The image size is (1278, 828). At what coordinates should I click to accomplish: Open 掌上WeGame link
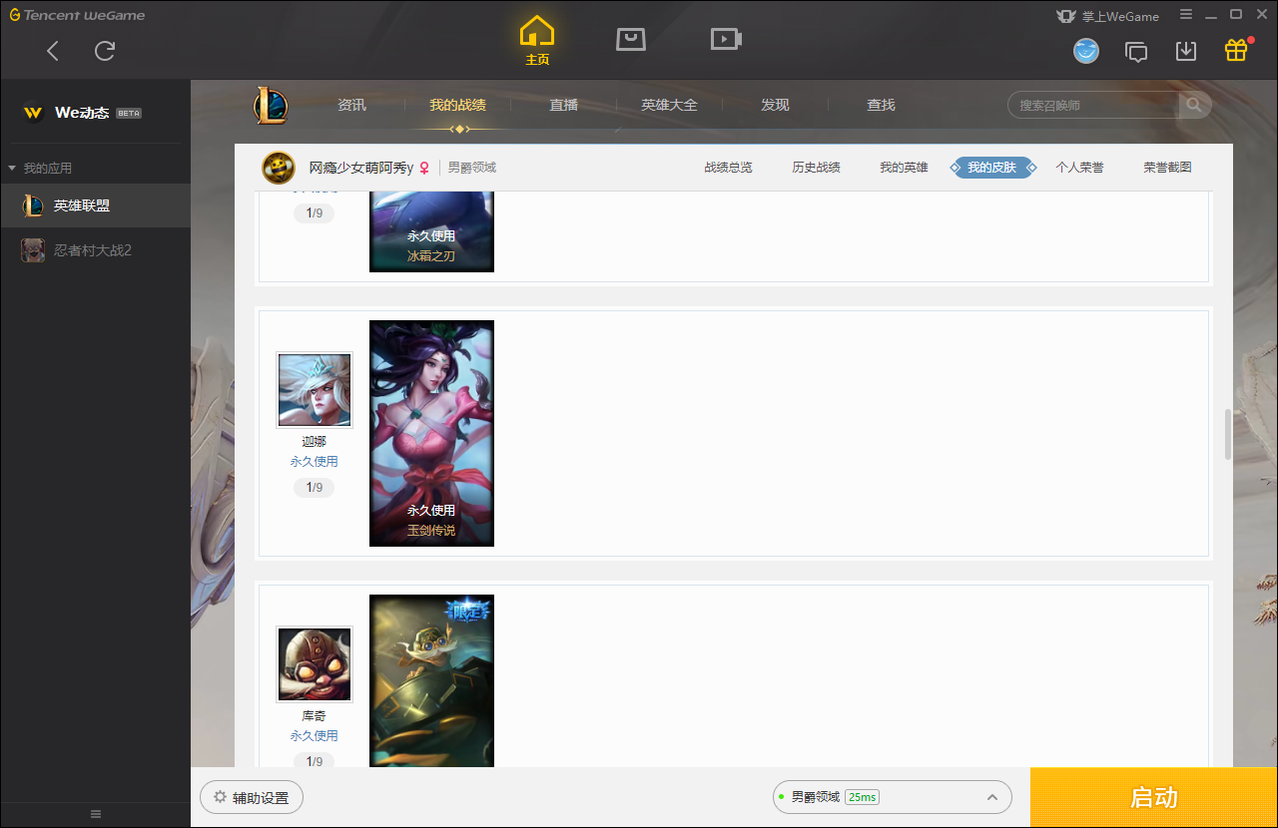[x=1108, y=16]
